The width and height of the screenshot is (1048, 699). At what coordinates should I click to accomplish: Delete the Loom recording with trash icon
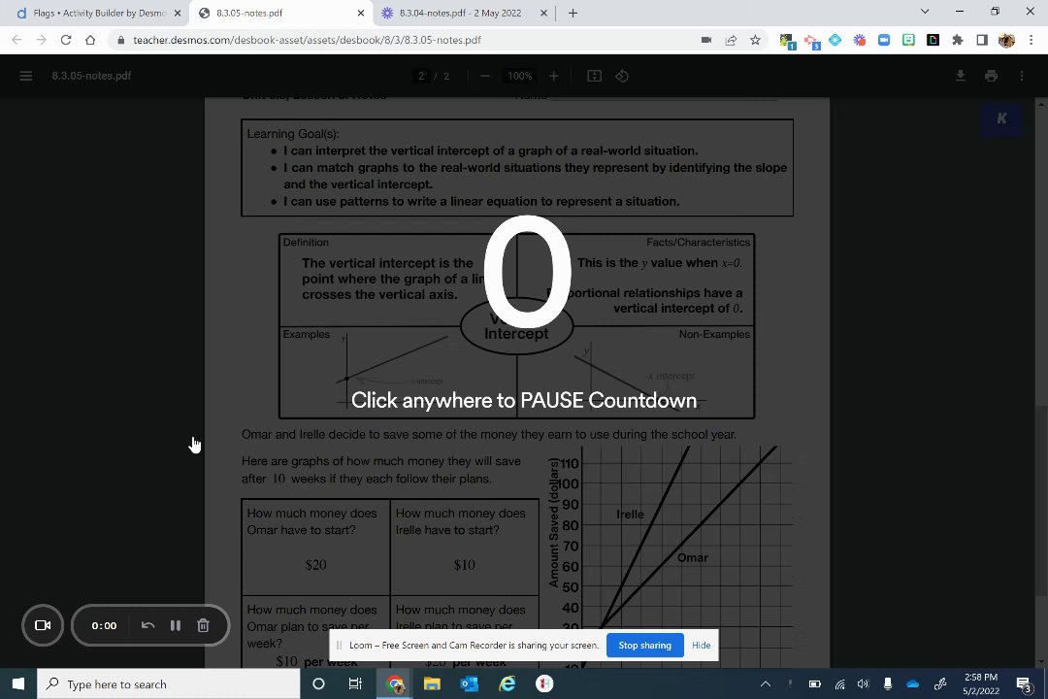pos(203,625)
